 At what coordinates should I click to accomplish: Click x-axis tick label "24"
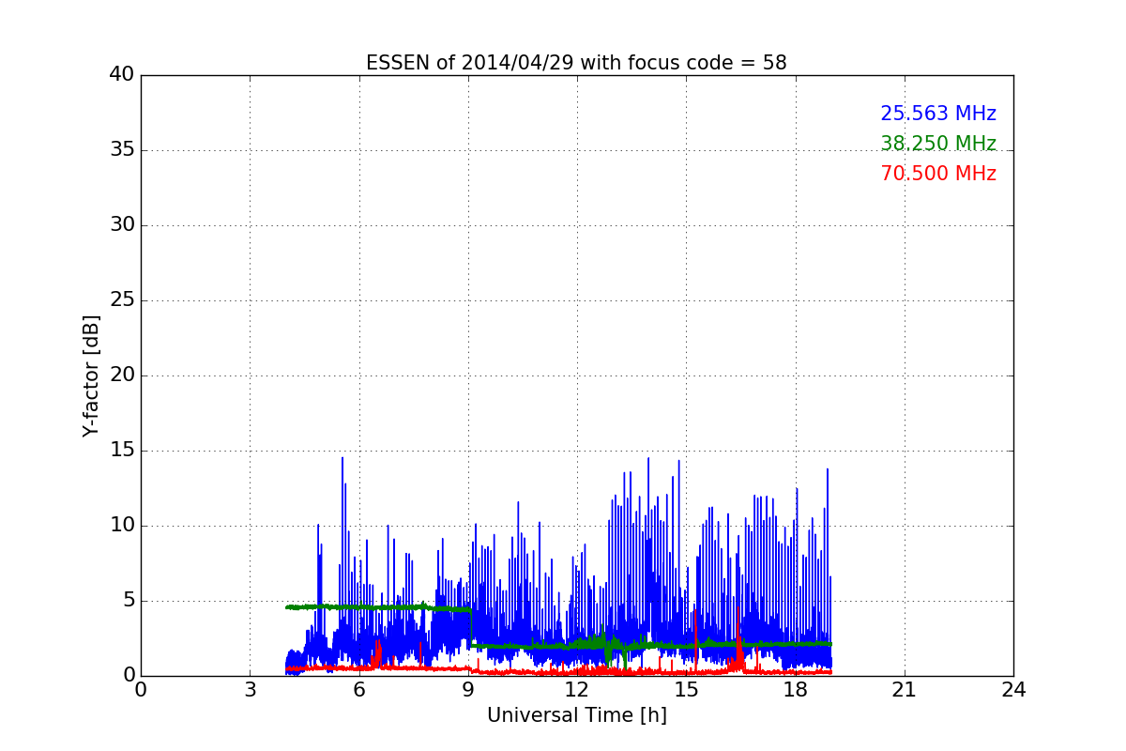(x=1013, y=690)
